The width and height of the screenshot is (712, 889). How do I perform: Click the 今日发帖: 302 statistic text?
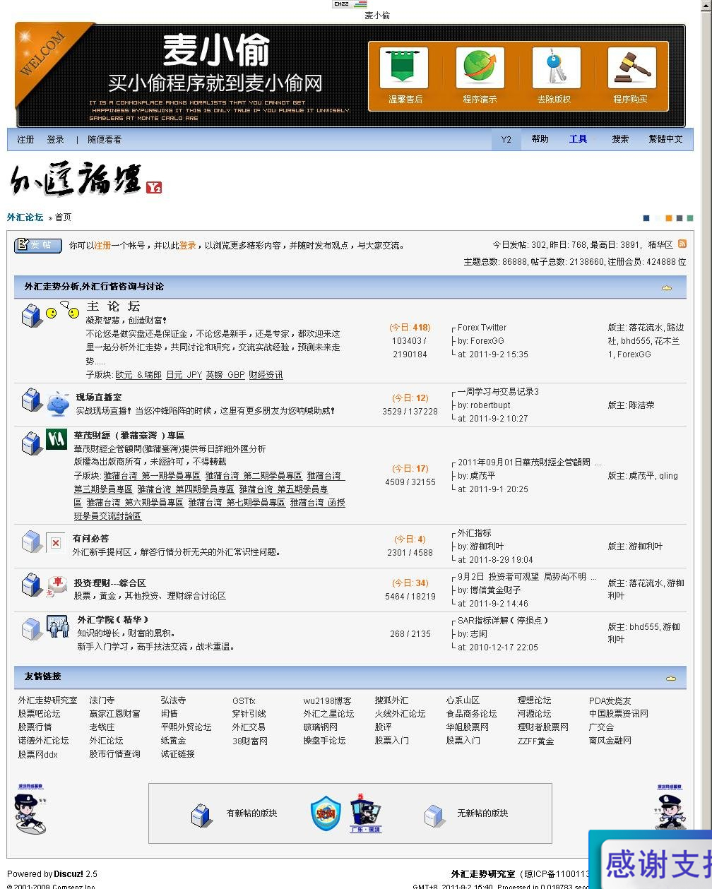519,245
